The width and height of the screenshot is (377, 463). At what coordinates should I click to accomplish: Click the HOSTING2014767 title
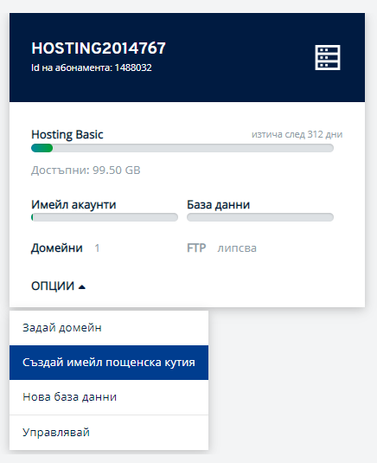tap(99, 48)
